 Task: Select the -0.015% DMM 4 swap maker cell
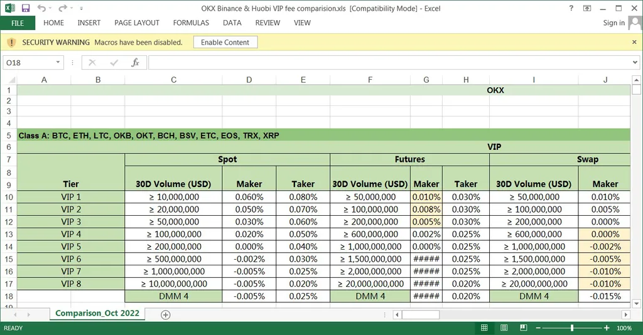coord(605,296)
